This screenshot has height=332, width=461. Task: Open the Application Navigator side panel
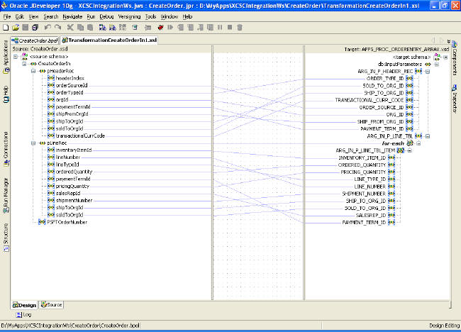6,54
